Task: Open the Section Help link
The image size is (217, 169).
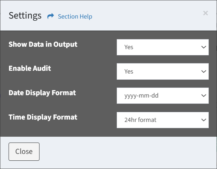Action: [x=75, y=16]
